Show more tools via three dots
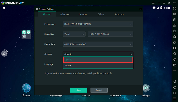This screenshot has height=102, width=178. pyautogui.click(x=175, y=71)
